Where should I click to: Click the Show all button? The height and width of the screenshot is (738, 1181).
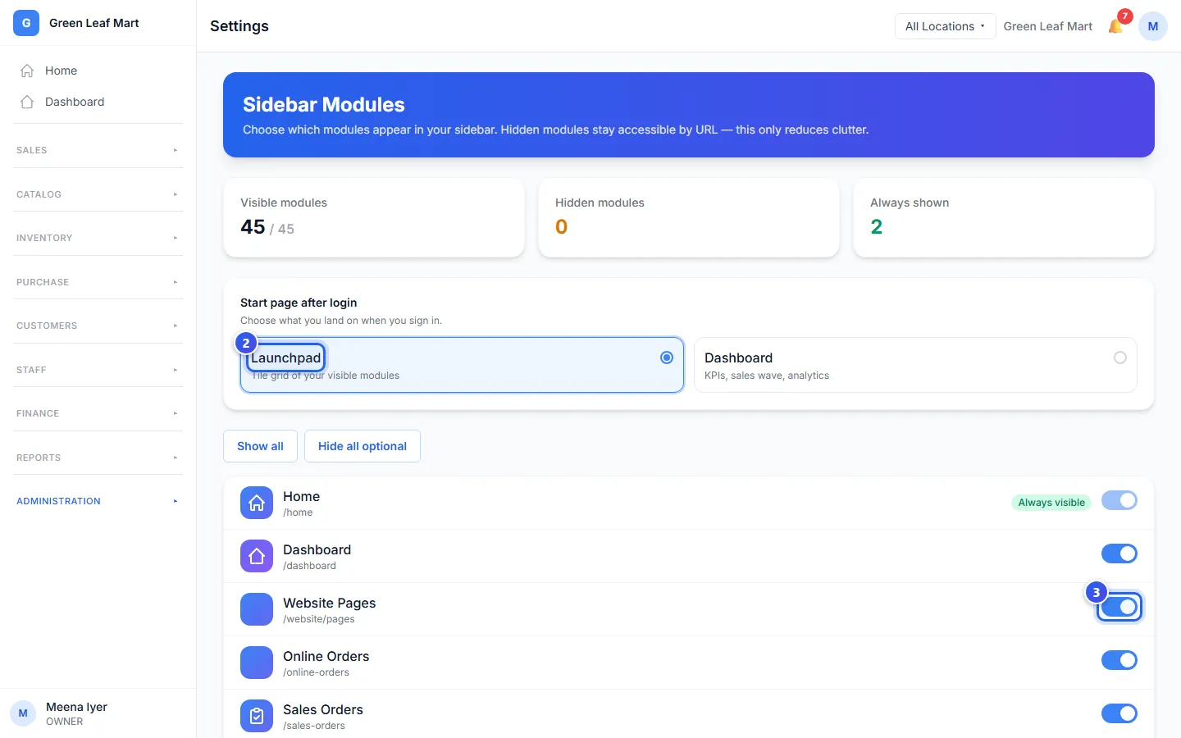tap(260, 446)
